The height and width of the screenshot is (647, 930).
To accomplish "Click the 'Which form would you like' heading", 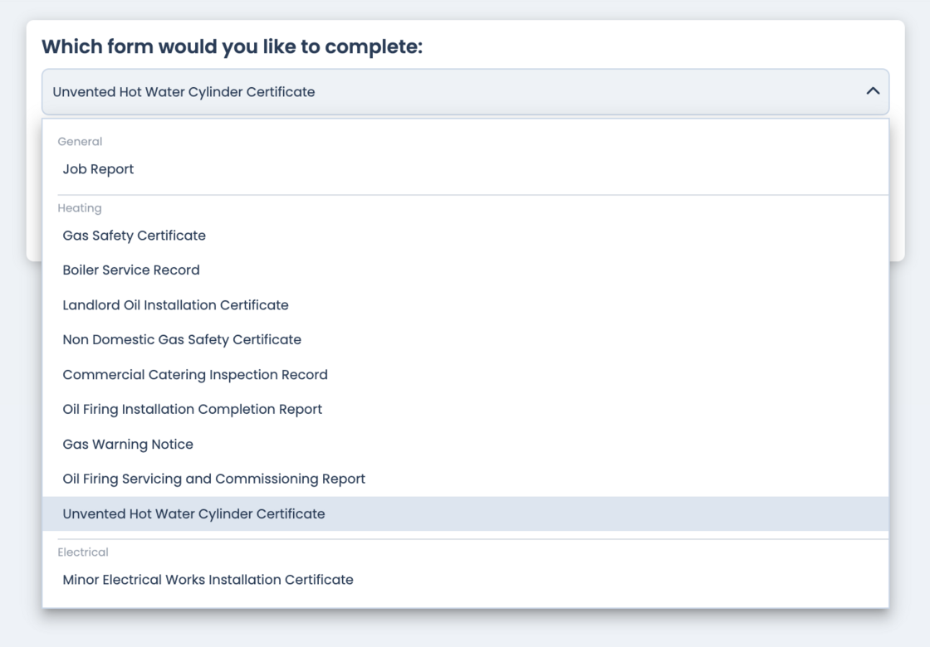I will coord(232,46).
